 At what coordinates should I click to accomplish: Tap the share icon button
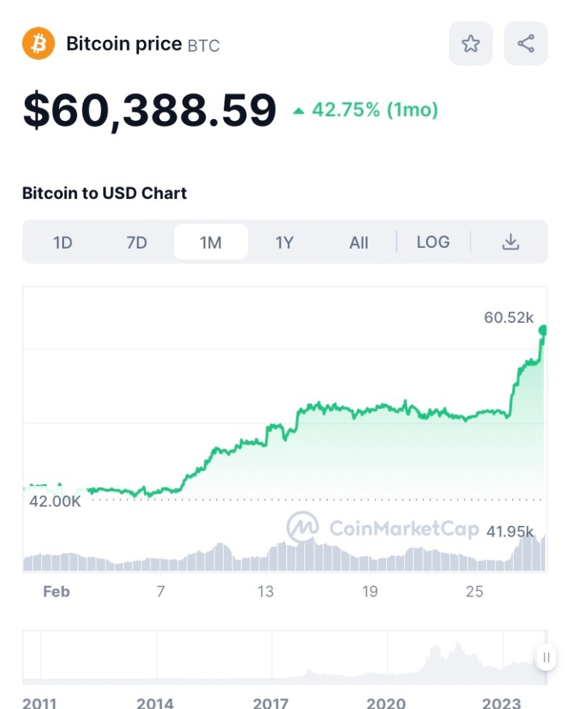coord(526,44)
